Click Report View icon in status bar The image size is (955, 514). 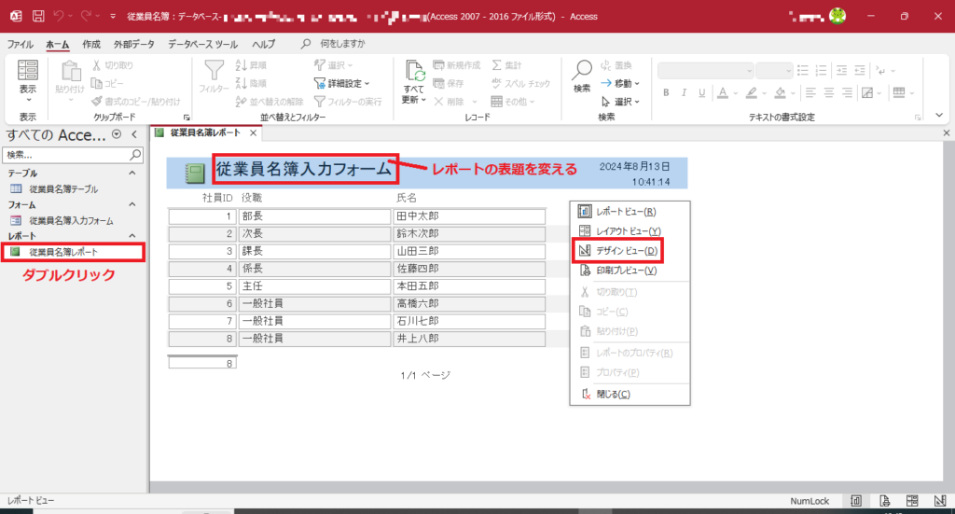point(856,501)
